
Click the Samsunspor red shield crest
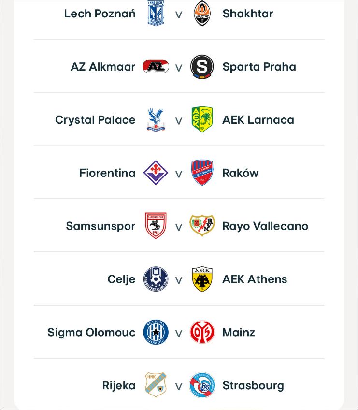(156, 226)
